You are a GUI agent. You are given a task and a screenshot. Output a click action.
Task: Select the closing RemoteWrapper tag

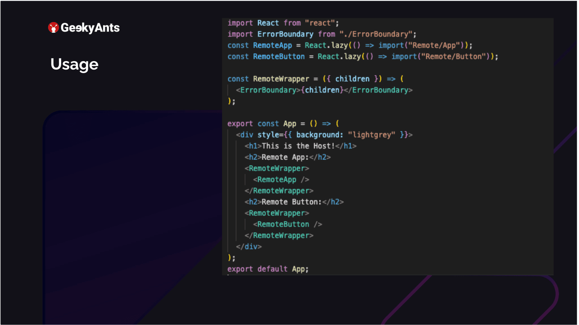coord(280,190)
